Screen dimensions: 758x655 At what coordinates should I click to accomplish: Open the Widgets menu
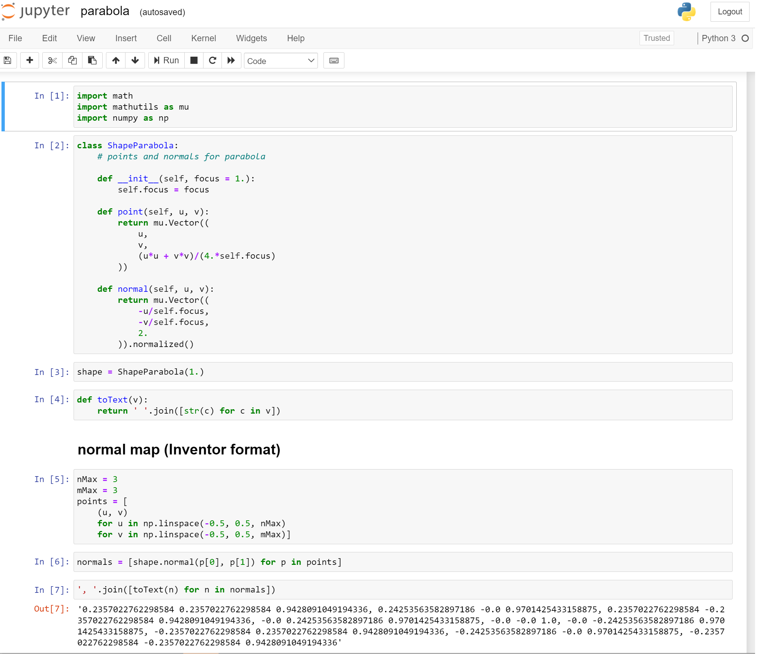[252, 38]
